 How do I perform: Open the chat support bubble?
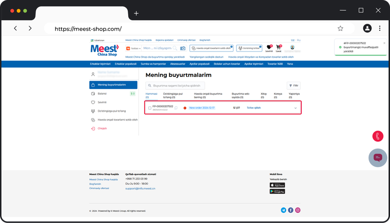click(x=378, y=158)
